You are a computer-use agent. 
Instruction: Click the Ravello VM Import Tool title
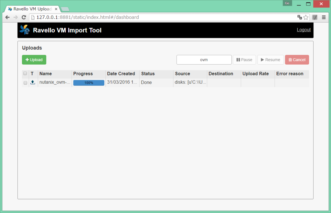click(67, 30)
